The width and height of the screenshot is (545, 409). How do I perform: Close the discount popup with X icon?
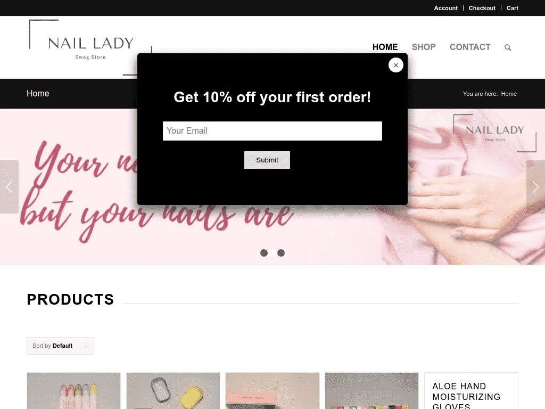(395, 65)
